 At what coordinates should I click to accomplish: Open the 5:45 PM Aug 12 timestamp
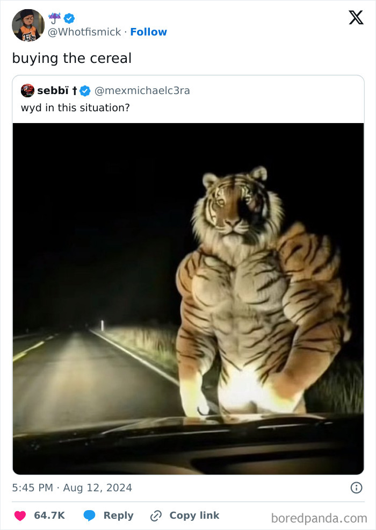point(72,488)
